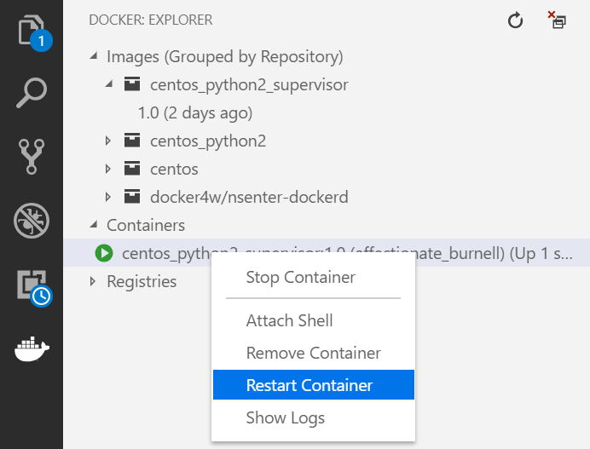The height and width of the screenshot is (449, 590).
Task: Select the docker4w/nsenter-dockerd label
Action: pos(249,197)
